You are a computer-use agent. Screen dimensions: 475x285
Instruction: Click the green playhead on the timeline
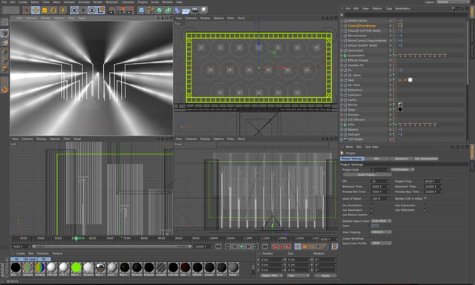76,239
